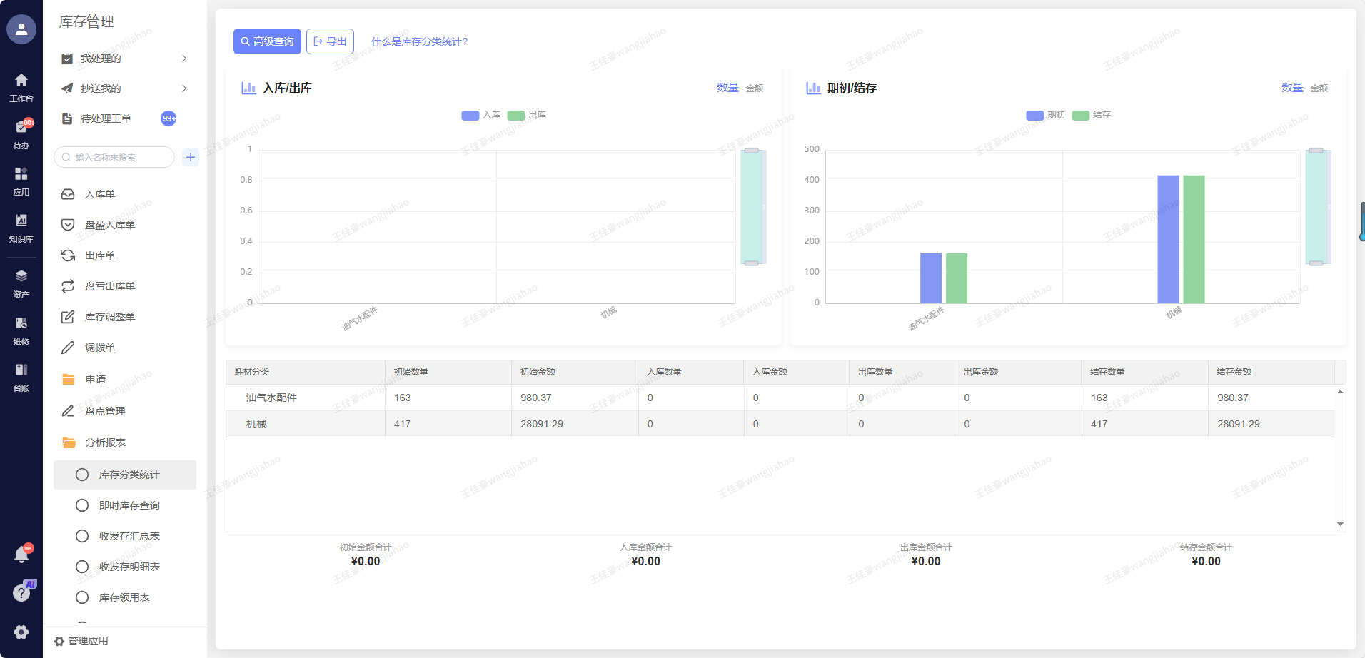Click the 入库/出库 chart vertical zoom slider
Screen dimensions: 1365x658
tap(751, 207)
